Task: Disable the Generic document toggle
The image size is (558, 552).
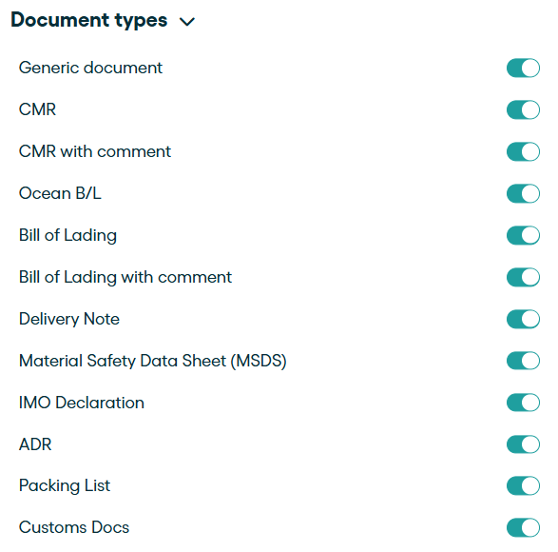Action: [523, 68]
